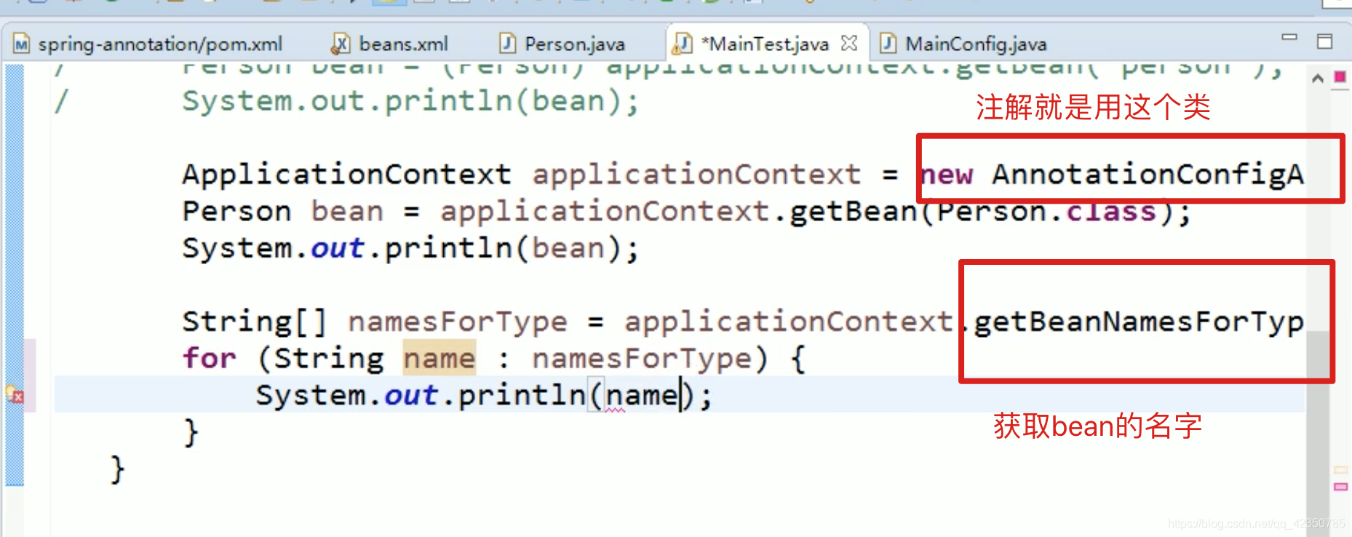Click the Maven icon on the pom.xml tab
Image resolution: width=1352 pixels, height=537 pixels.
pos(21,44)
